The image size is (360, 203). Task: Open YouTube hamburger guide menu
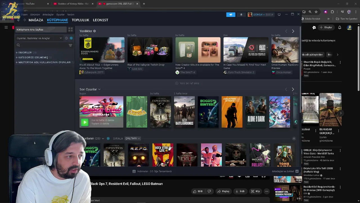coord(6,27)
